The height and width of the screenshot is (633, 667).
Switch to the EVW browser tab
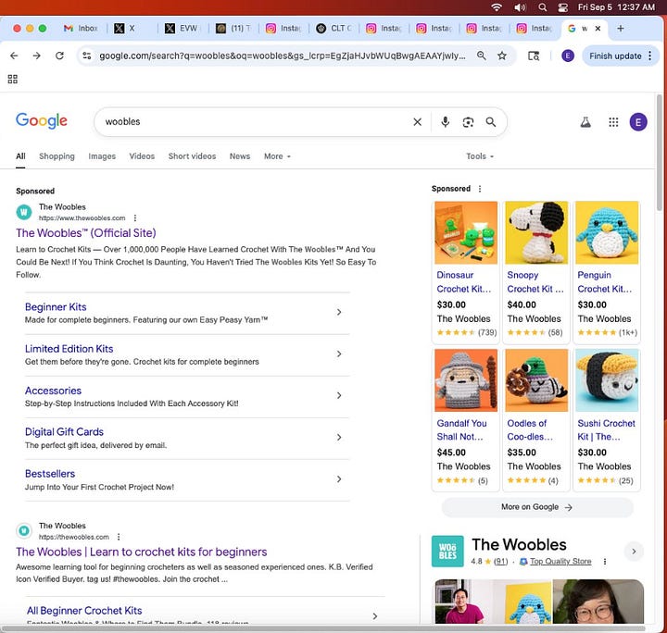point(182,29)
